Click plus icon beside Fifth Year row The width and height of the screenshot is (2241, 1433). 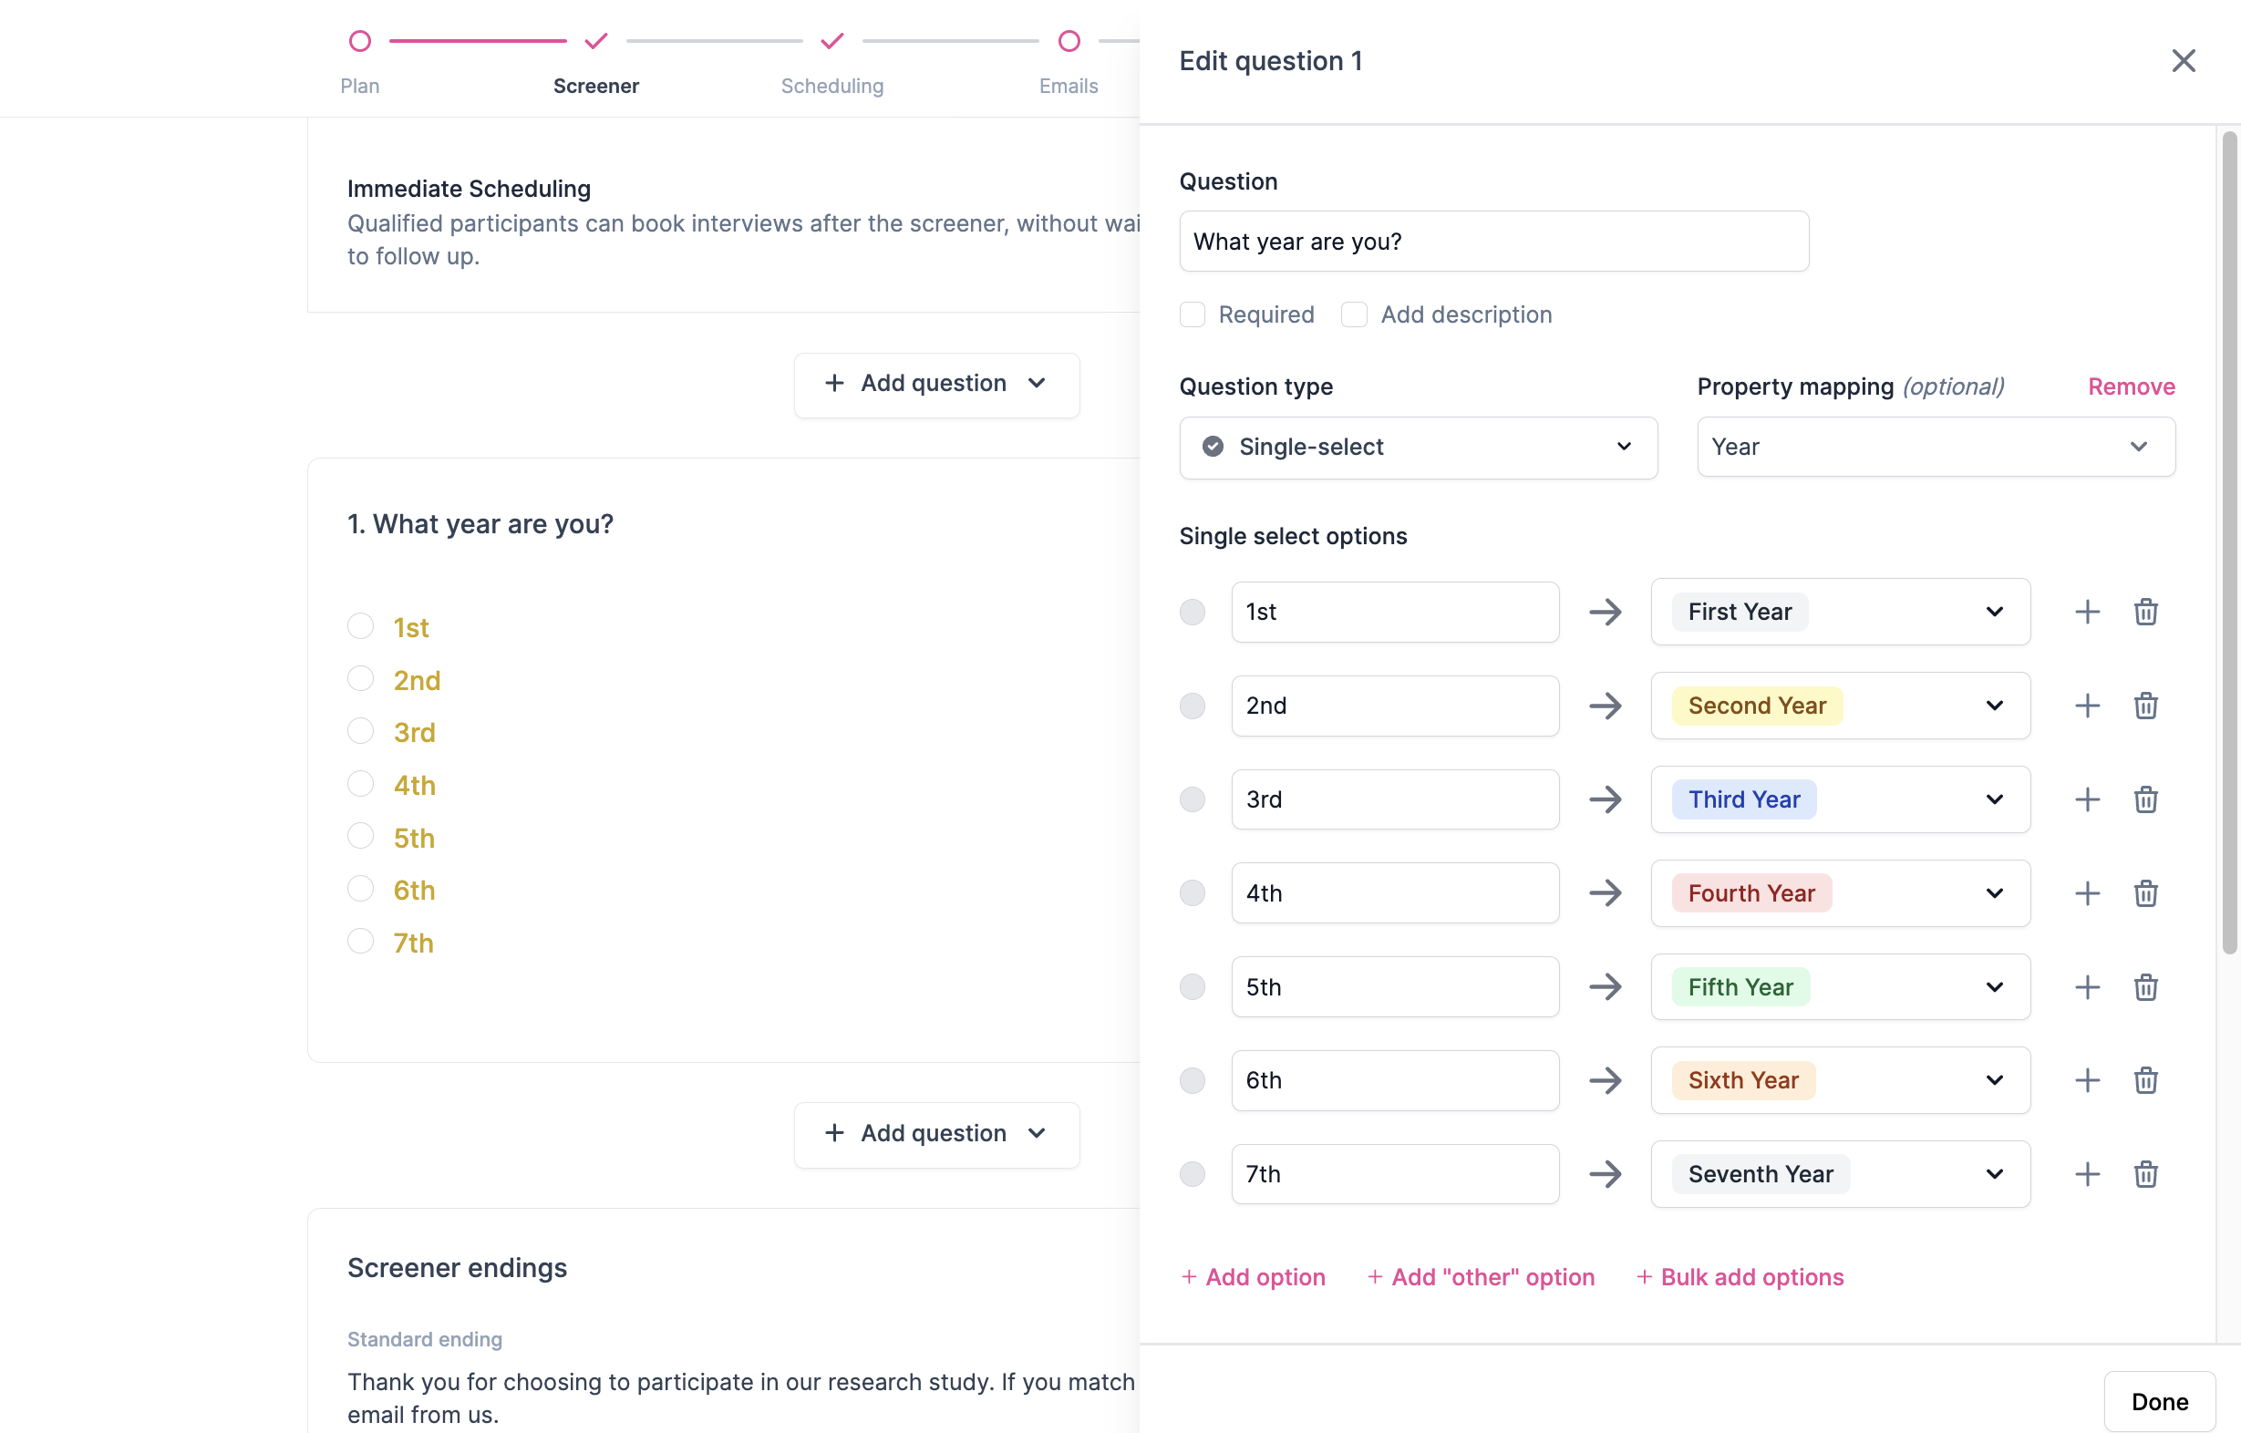click(x=2087, y=986)
